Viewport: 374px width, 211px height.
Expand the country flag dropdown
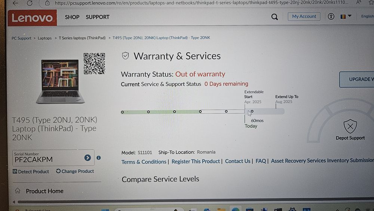(x=346, y=16)
